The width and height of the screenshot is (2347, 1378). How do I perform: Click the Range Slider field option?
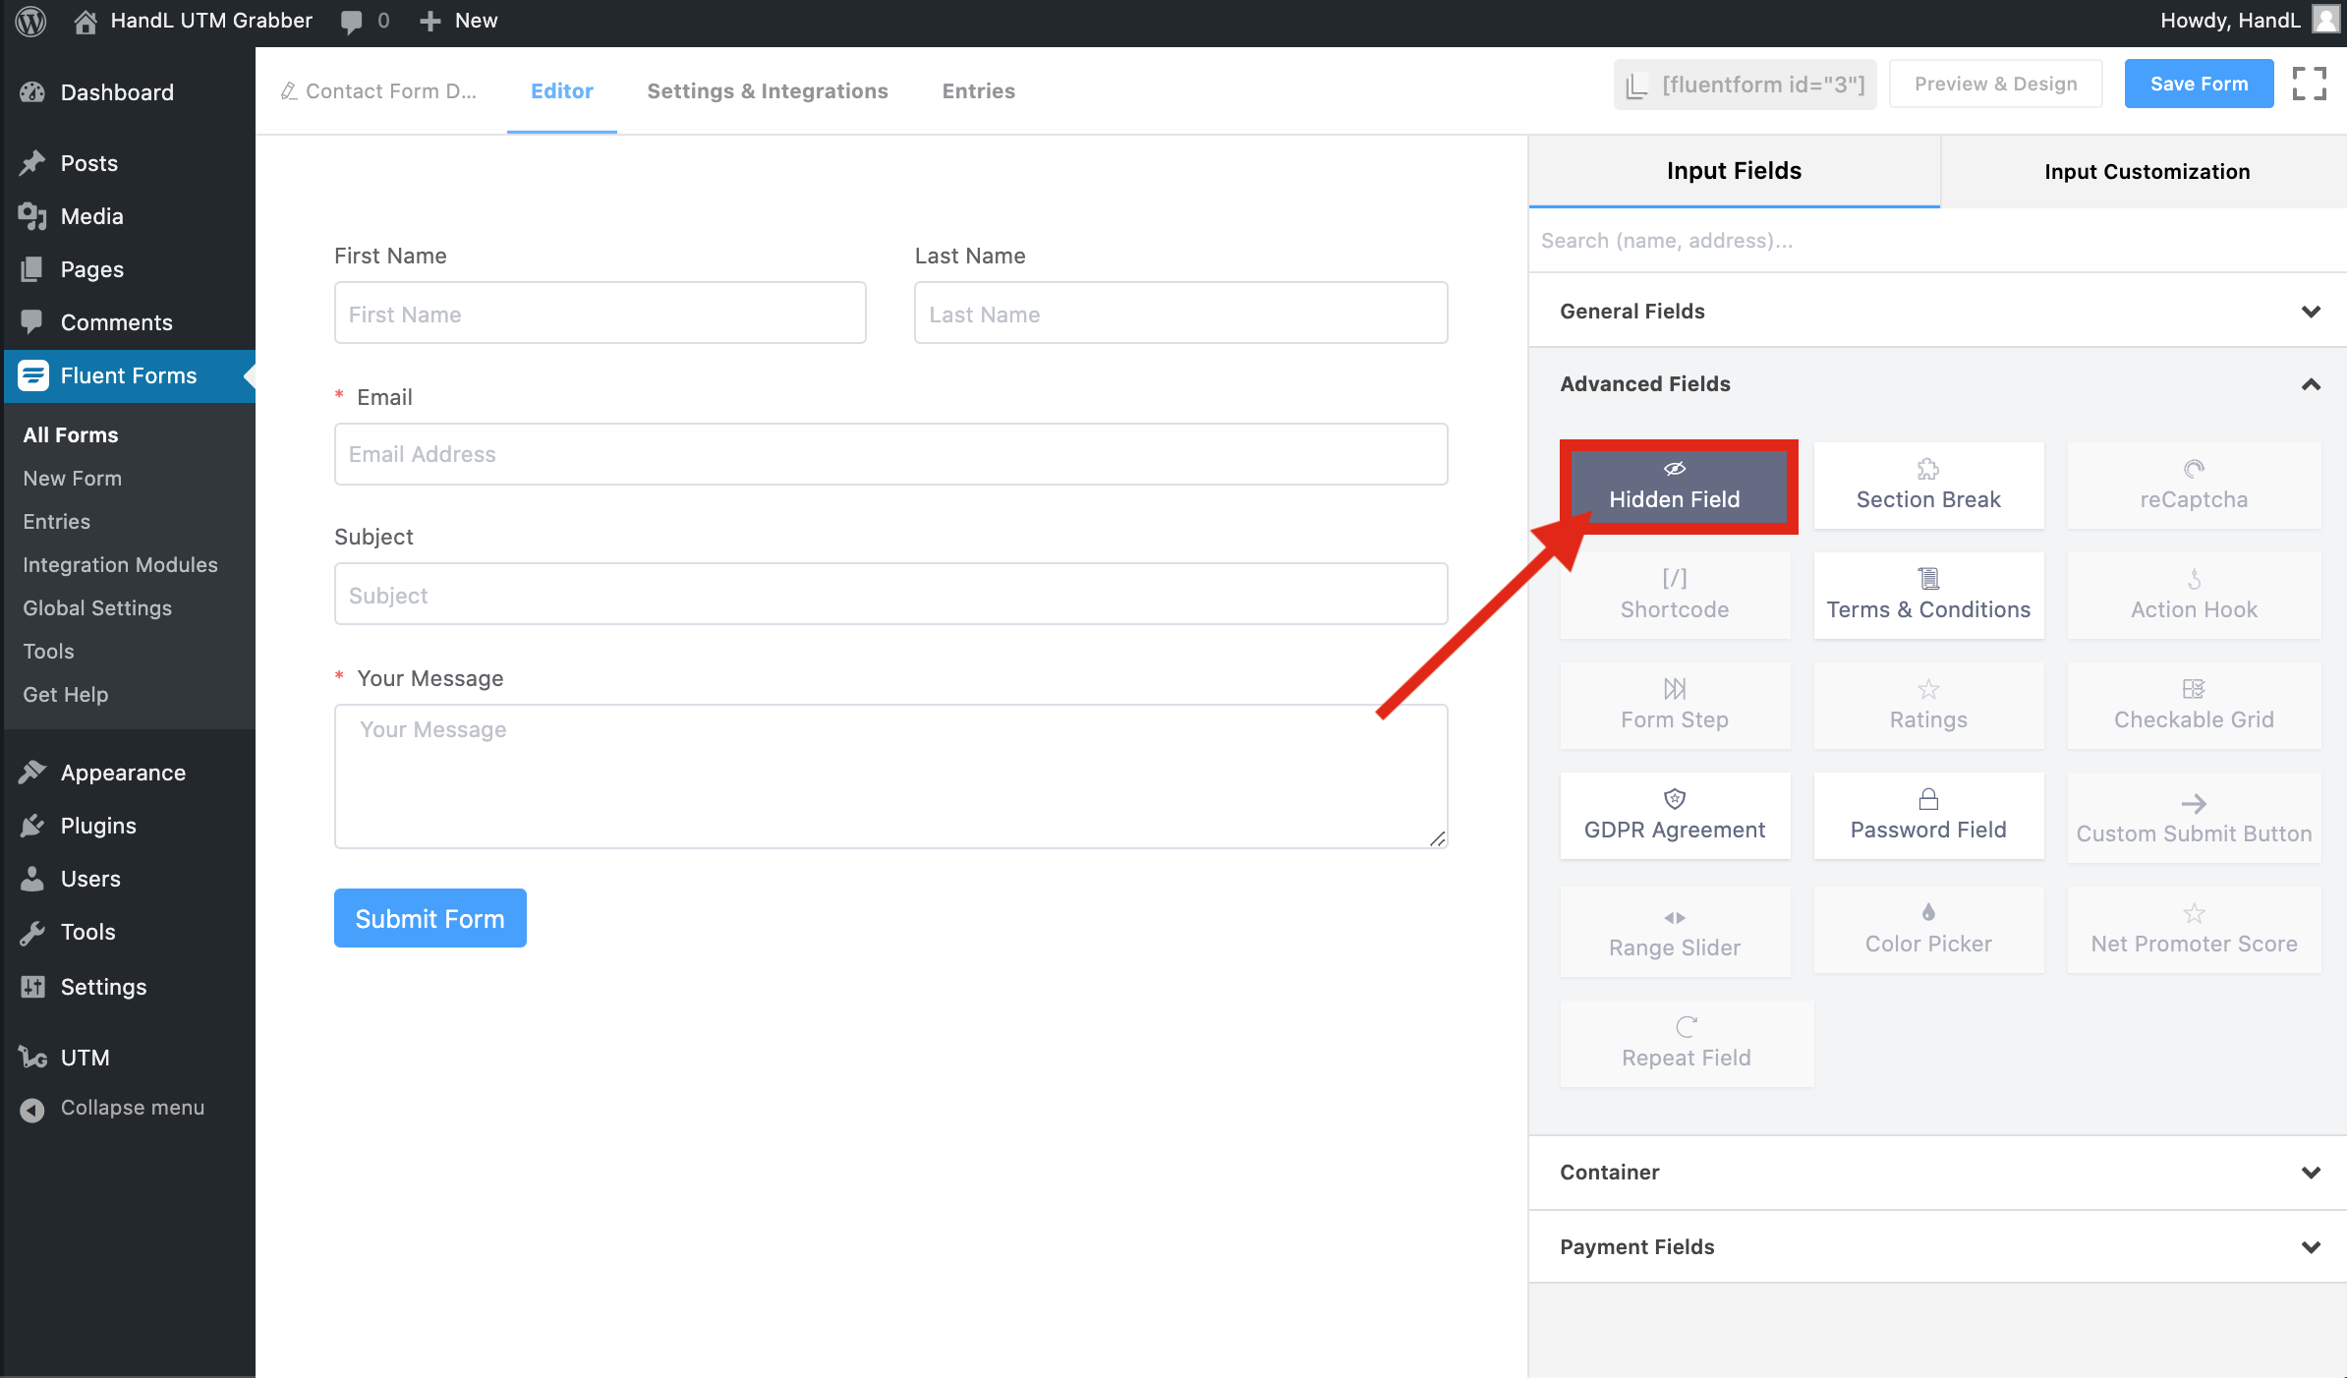(x=1674, y=933)
